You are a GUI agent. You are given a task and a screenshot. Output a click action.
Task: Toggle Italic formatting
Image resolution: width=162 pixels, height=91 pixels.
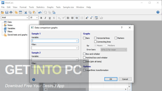click(x=45, y=18)
